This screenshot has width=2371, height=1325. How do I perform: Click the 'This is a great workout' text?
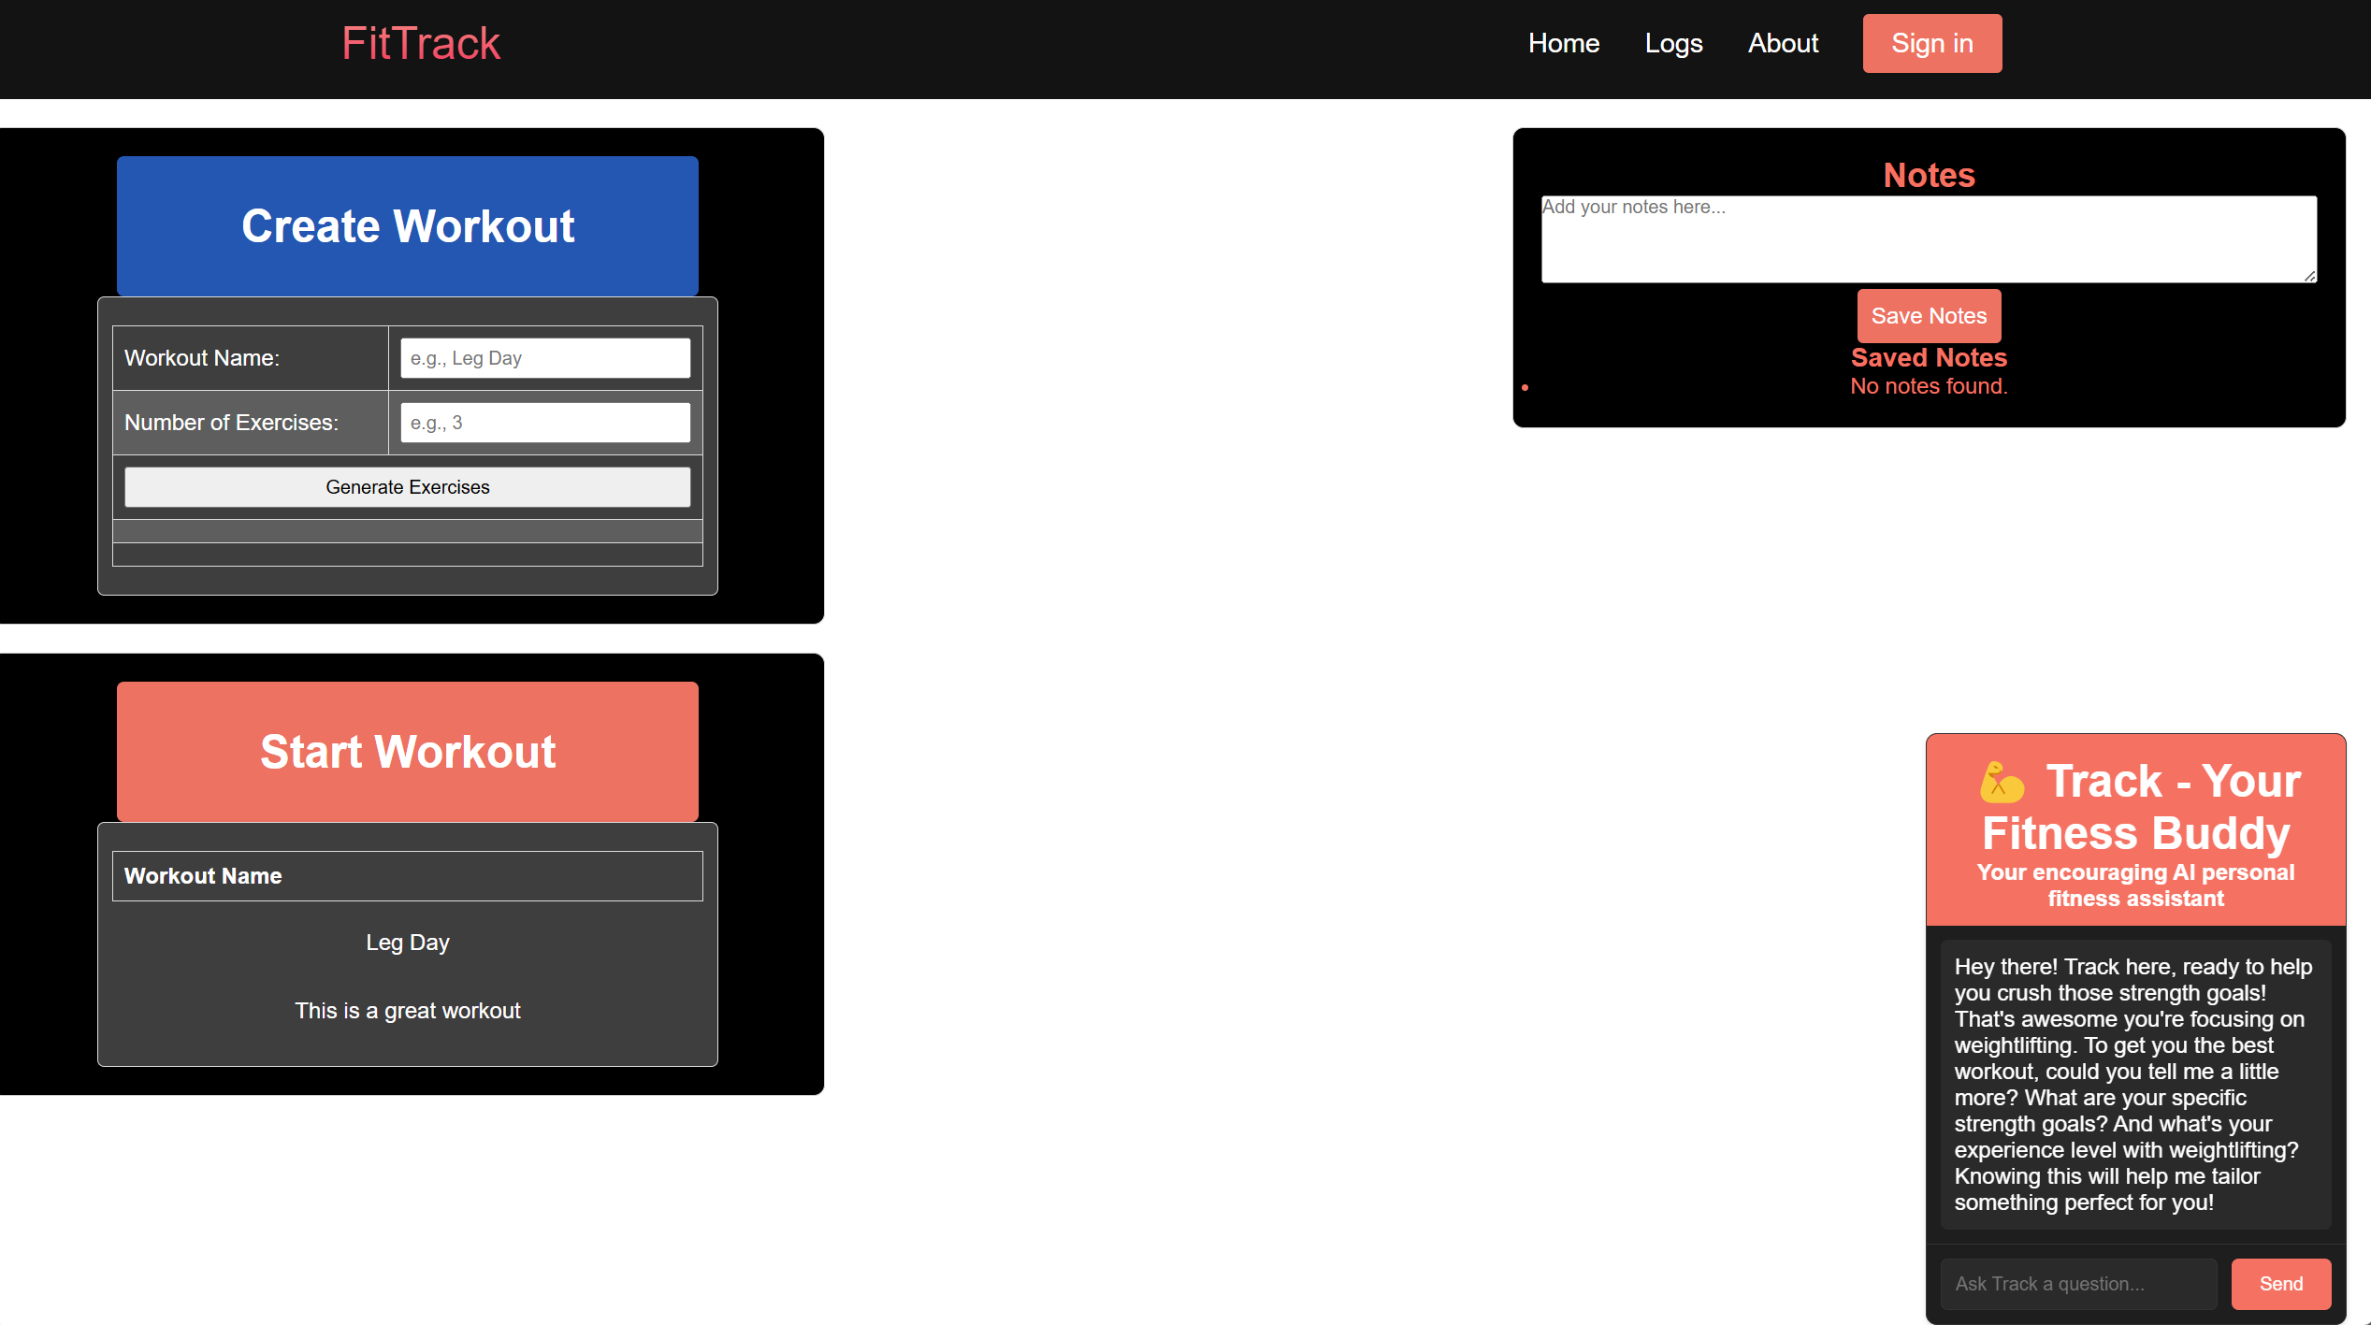click(x=407, y=1011)
